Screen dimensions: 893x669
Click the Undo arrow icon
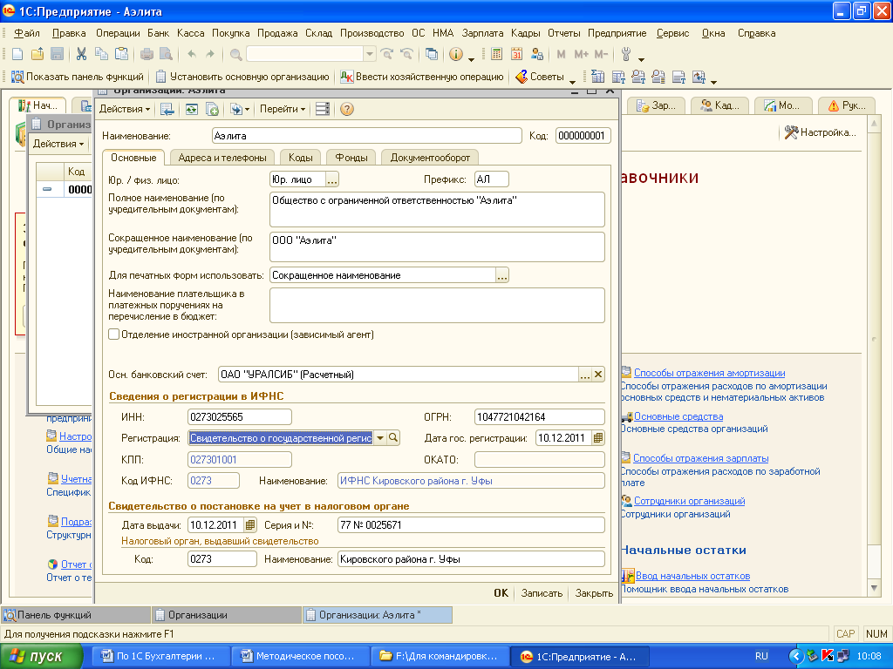click(192, 54)
